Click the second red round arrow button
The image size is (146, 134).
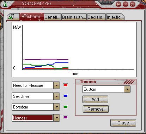[126, 5]
